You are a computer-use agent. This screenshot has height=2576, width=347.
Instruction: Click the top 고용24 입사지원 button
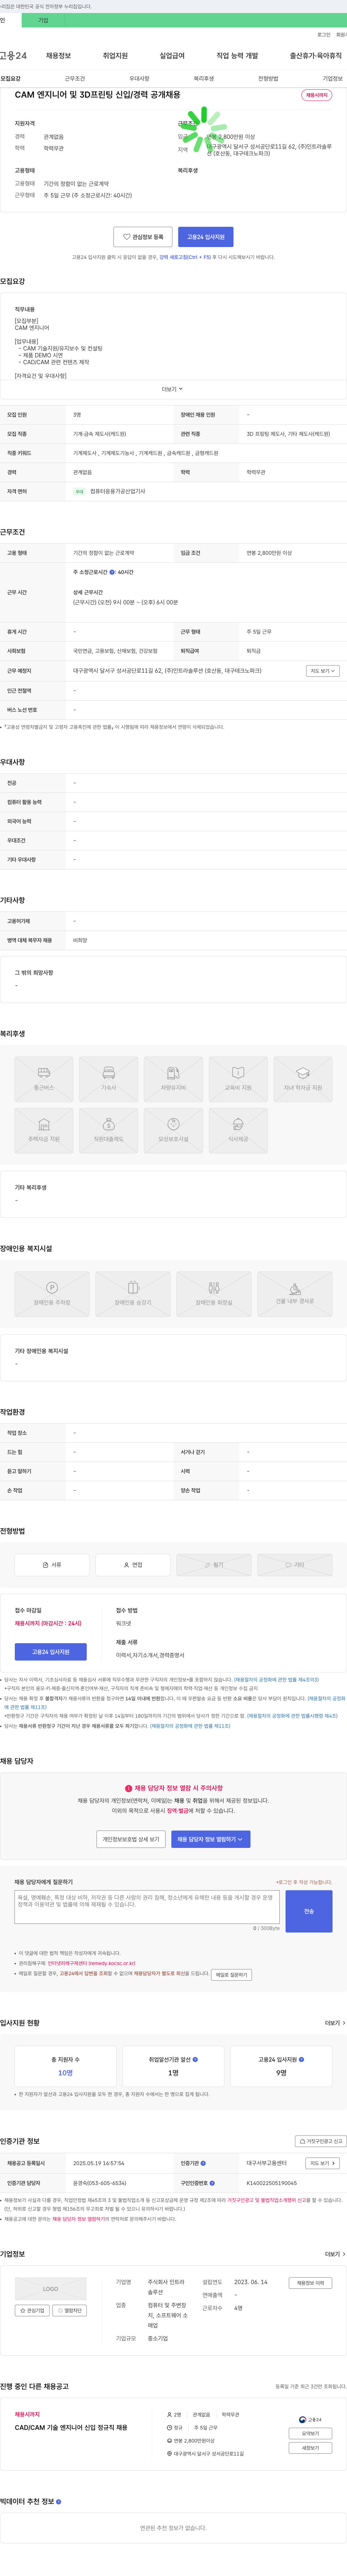(x=206, y=237)
